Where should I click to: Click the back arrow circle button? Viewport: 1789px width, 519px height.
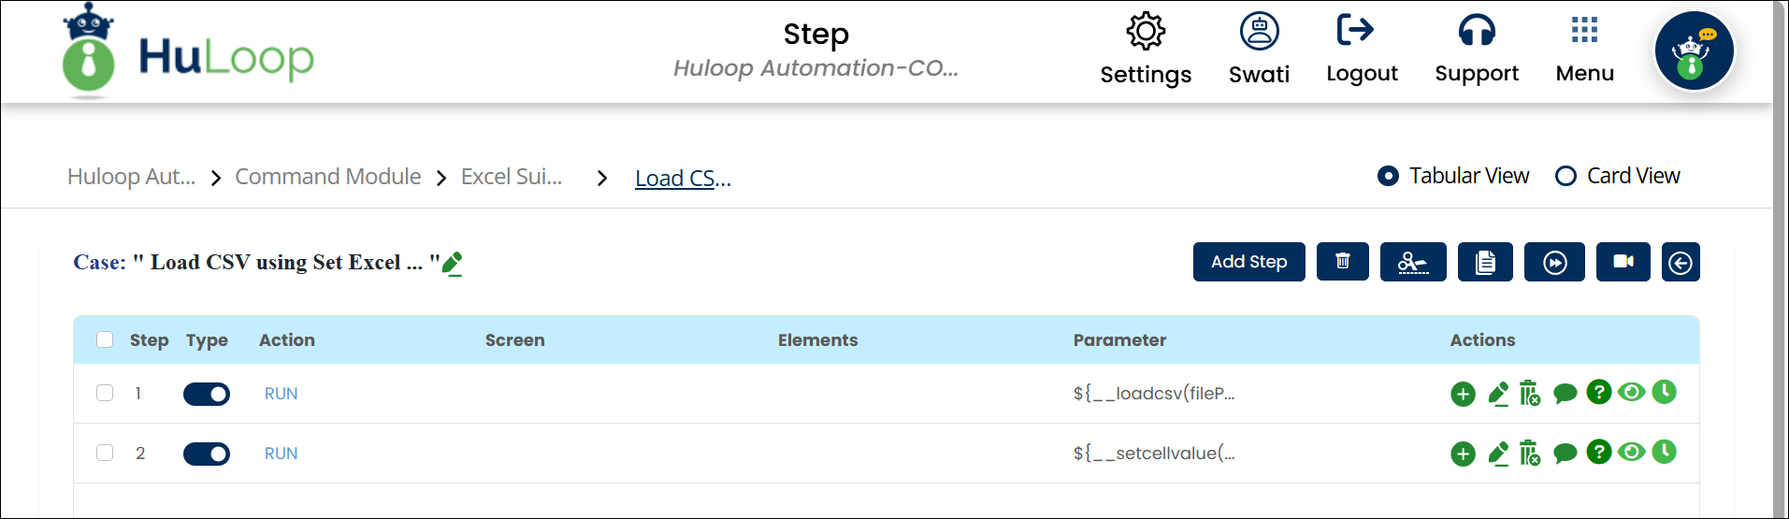(x=1680, y=263)
